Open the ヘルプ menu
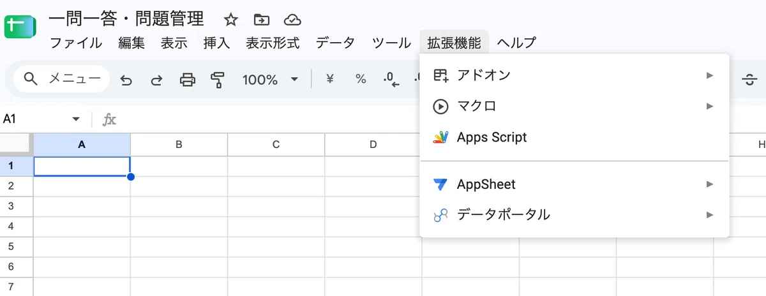 coord(516,43)
